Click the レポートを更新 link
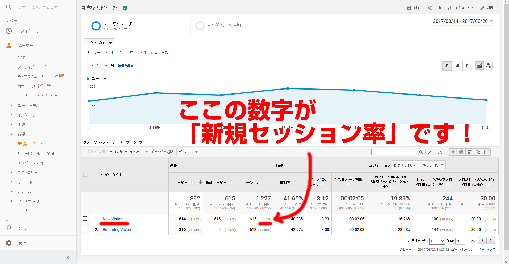This screenshot has height=264, width=509. pyautogui.click(x=485, y=249)
